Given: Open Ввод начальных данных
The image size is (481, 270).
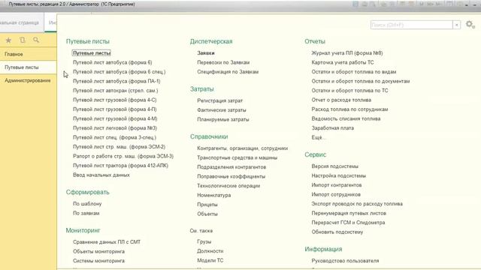Looking at the screenshot, I should pyautogui.click(x=101, y=175).
